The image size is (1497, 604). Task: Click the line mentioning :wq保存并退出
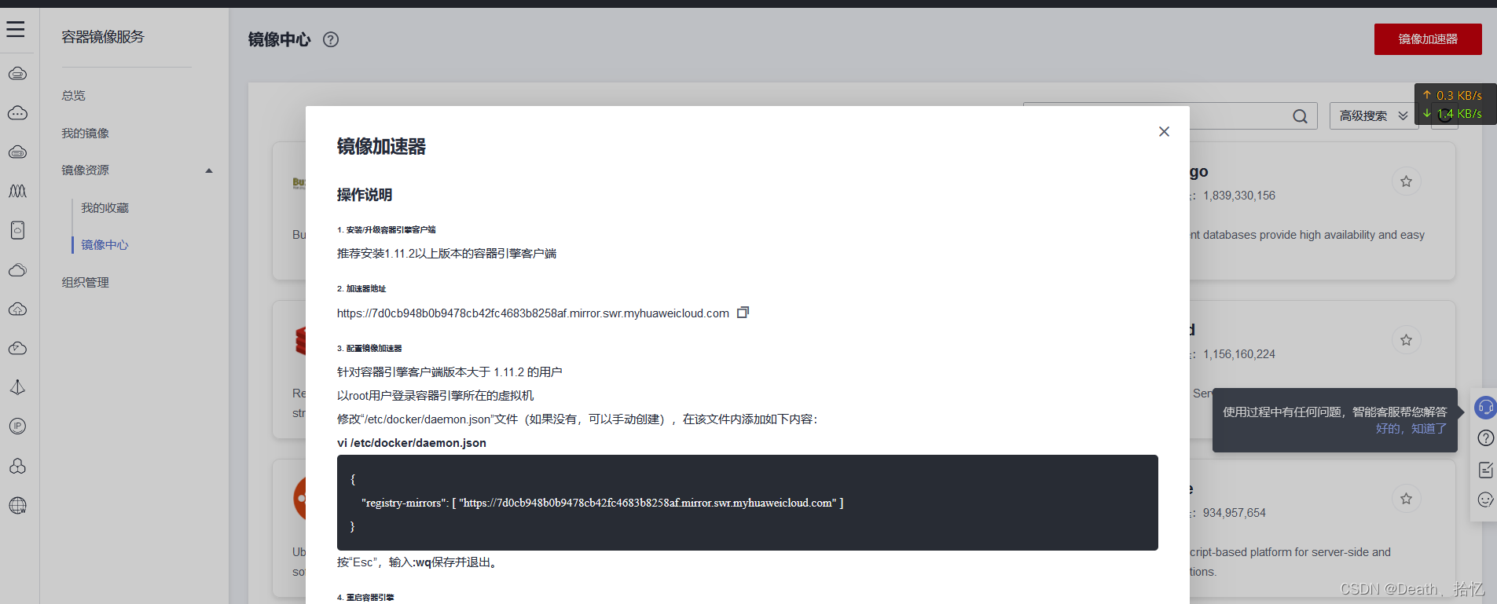[x=419, y=562]
